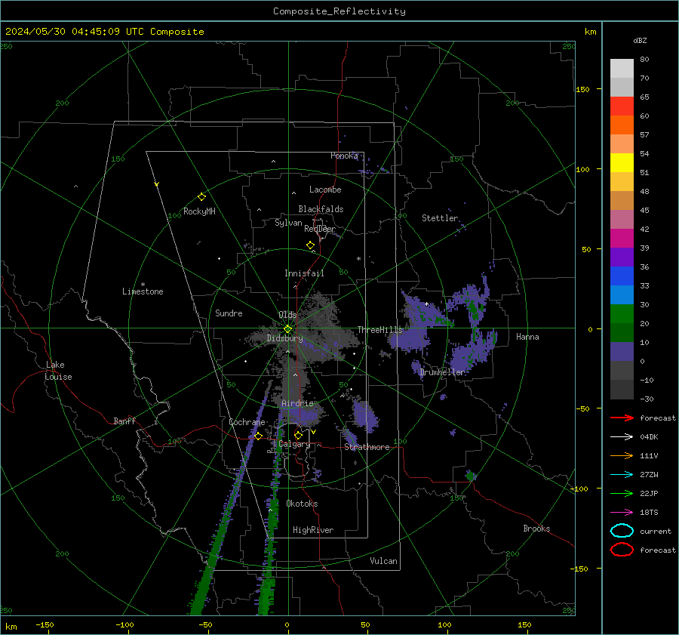Click the Hanna label
The width and height of the screenshot is (679, 635).
tap(527, 337)
